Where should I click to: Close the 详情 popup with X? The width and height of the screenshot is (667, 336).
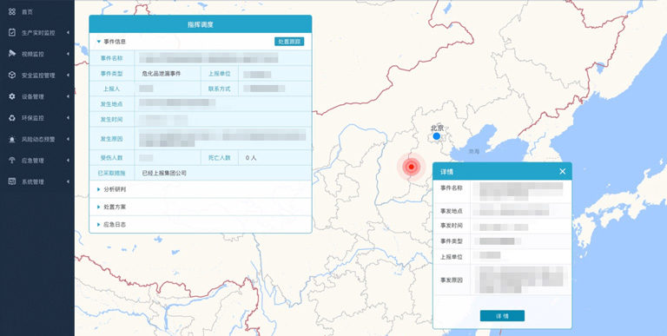click(563, 171)
